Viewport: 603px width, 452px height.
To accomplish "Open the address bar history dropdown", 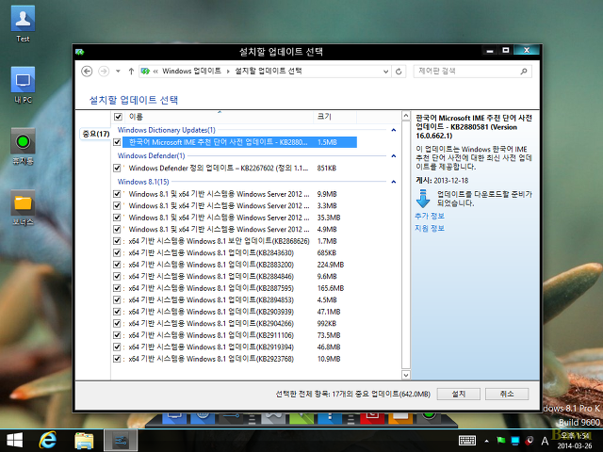I will pyautogui.click(x=385, y=72).
